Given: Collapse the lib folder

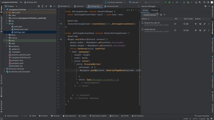Looking at the screenshot, I should [7, 24].
